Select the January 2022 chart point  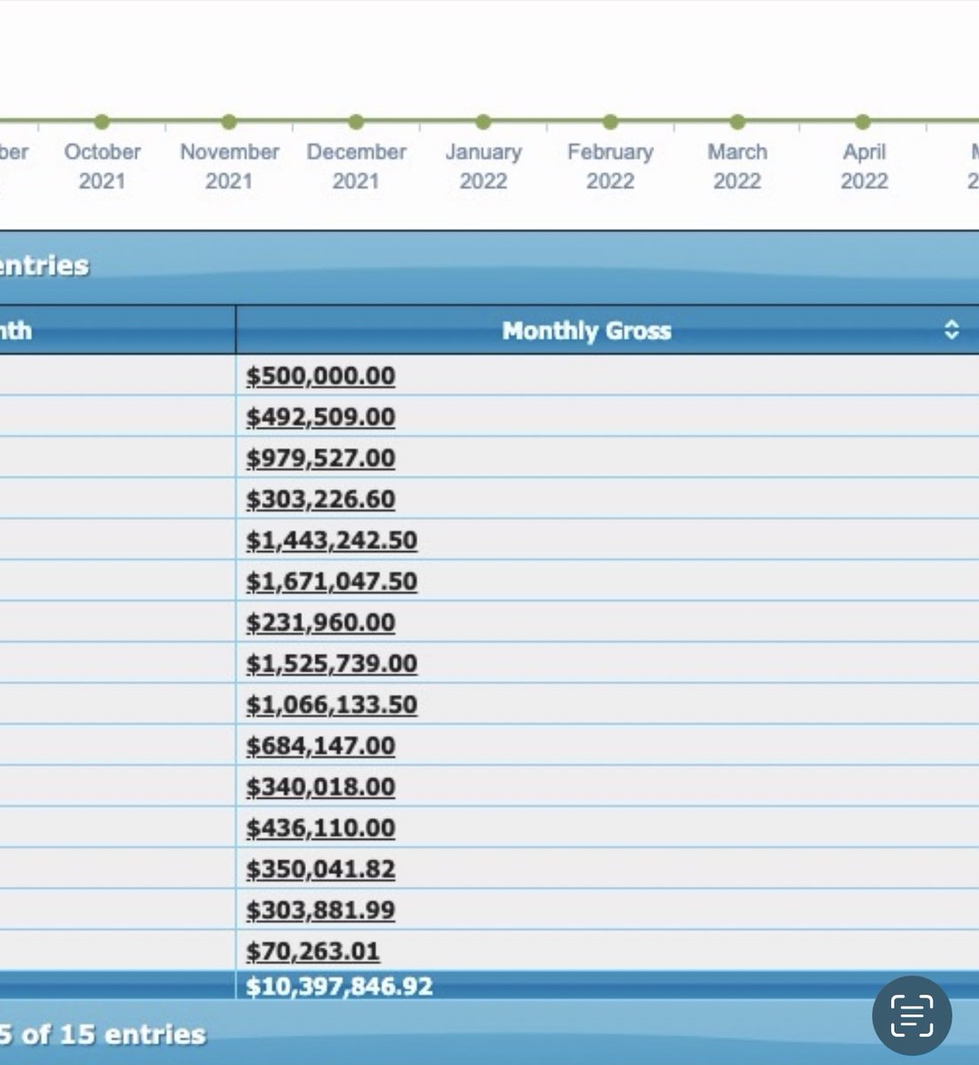483,121
